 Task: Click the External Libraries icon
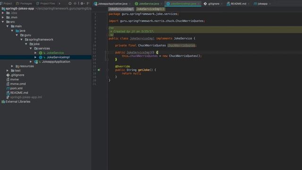pyautogui.click(x=3, y=102)
